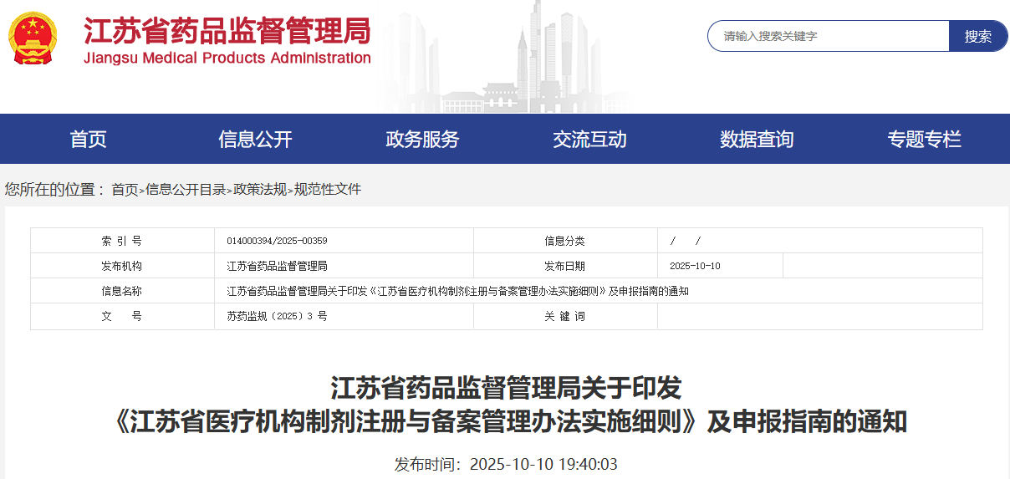The image size is (1010, 479).
Task: Click the 信息名称 notice title in table
Action: point(457,291)
